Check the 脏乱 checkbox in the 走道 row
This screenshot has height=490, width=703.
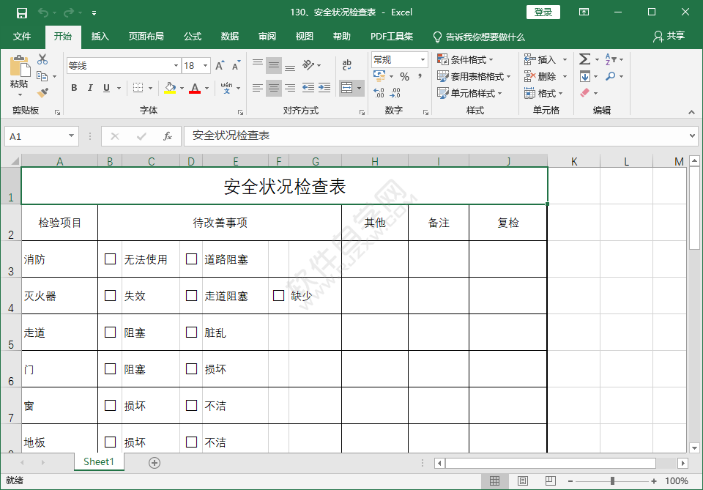(x=192, y=332)
